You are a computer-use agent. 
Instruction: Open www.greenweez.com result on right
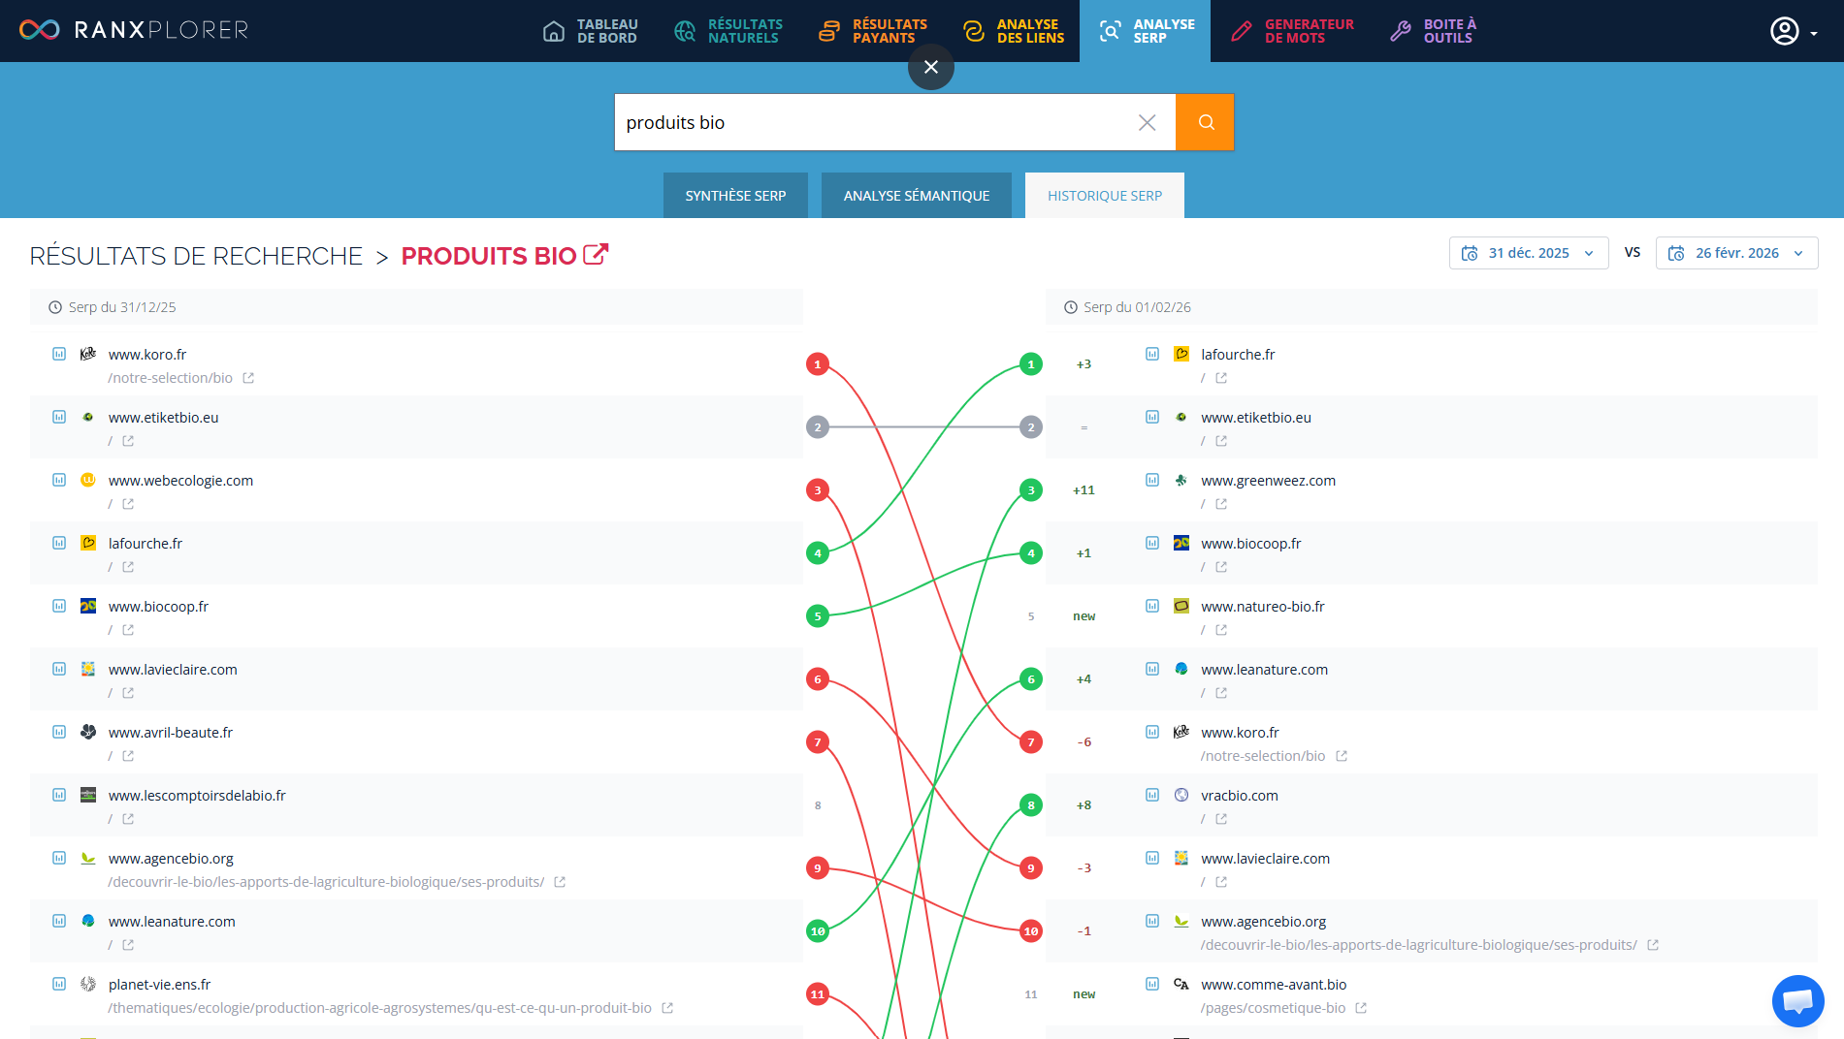[x=1268, y=481]
